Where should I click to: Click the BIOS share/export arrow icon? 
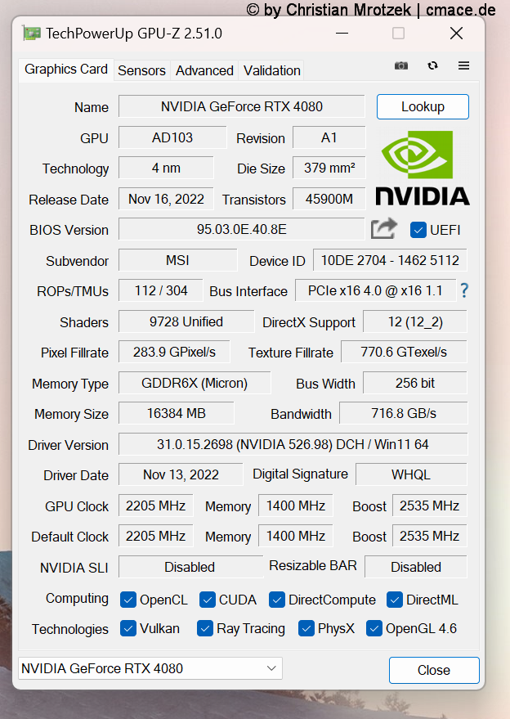click(x=384, y=228)
